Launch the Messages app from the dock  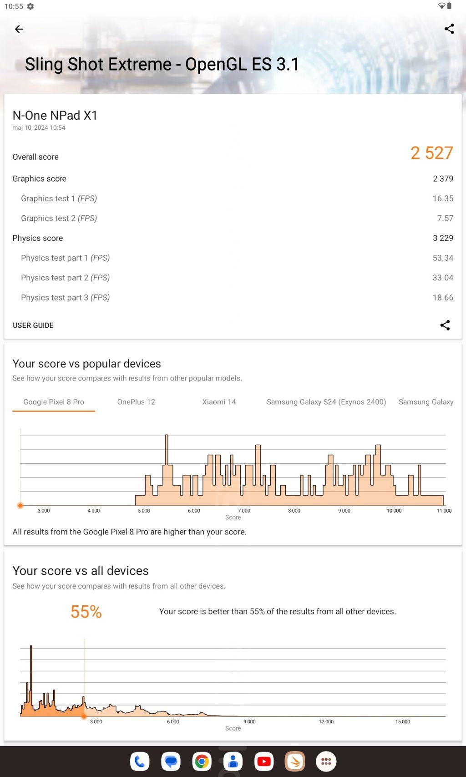point(171,761)
